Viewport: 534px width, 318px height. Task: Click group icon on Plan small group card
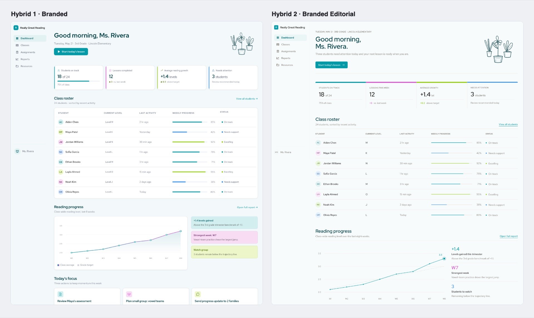[129, 294]
